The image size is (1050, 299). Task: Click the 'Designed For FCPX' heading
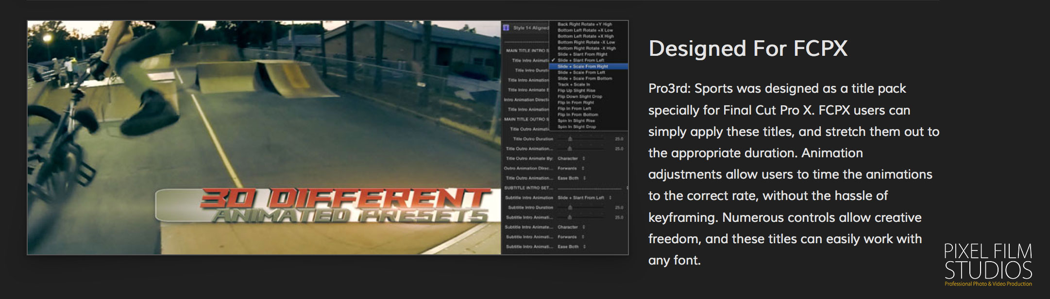(748, 49)
